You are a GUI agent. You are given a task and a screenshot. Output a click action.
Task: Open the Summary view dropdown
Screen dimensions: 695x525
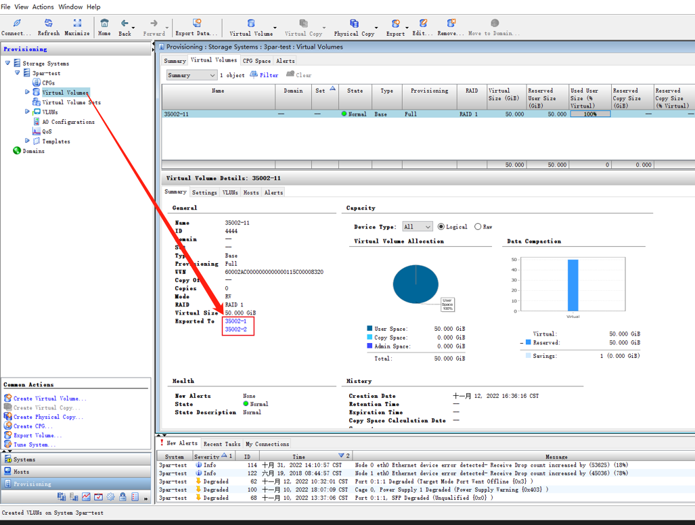tap(191, 75)
